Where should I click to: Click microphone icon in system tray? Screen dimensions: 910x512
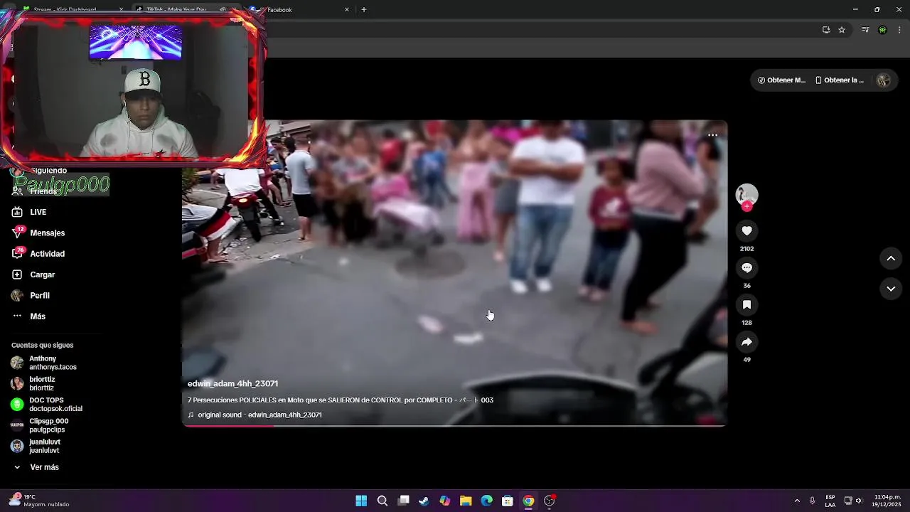[x=813, y=501]
